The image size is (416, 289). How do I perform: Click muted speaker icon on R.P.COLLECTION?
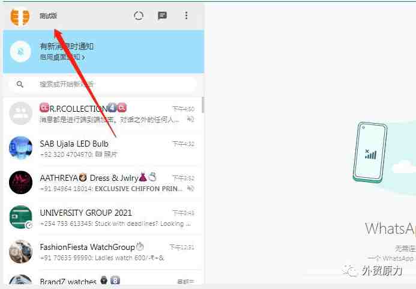[x=190, y=120]
